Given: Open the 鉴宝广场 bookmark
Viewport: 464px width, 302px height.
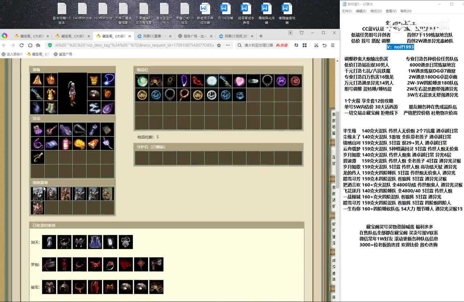Looking at the screenshot, I should (63, 54).
